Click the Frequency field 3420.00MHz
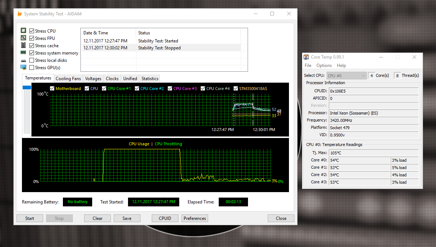This screenshot has width=436, height=247. point(374,120)
